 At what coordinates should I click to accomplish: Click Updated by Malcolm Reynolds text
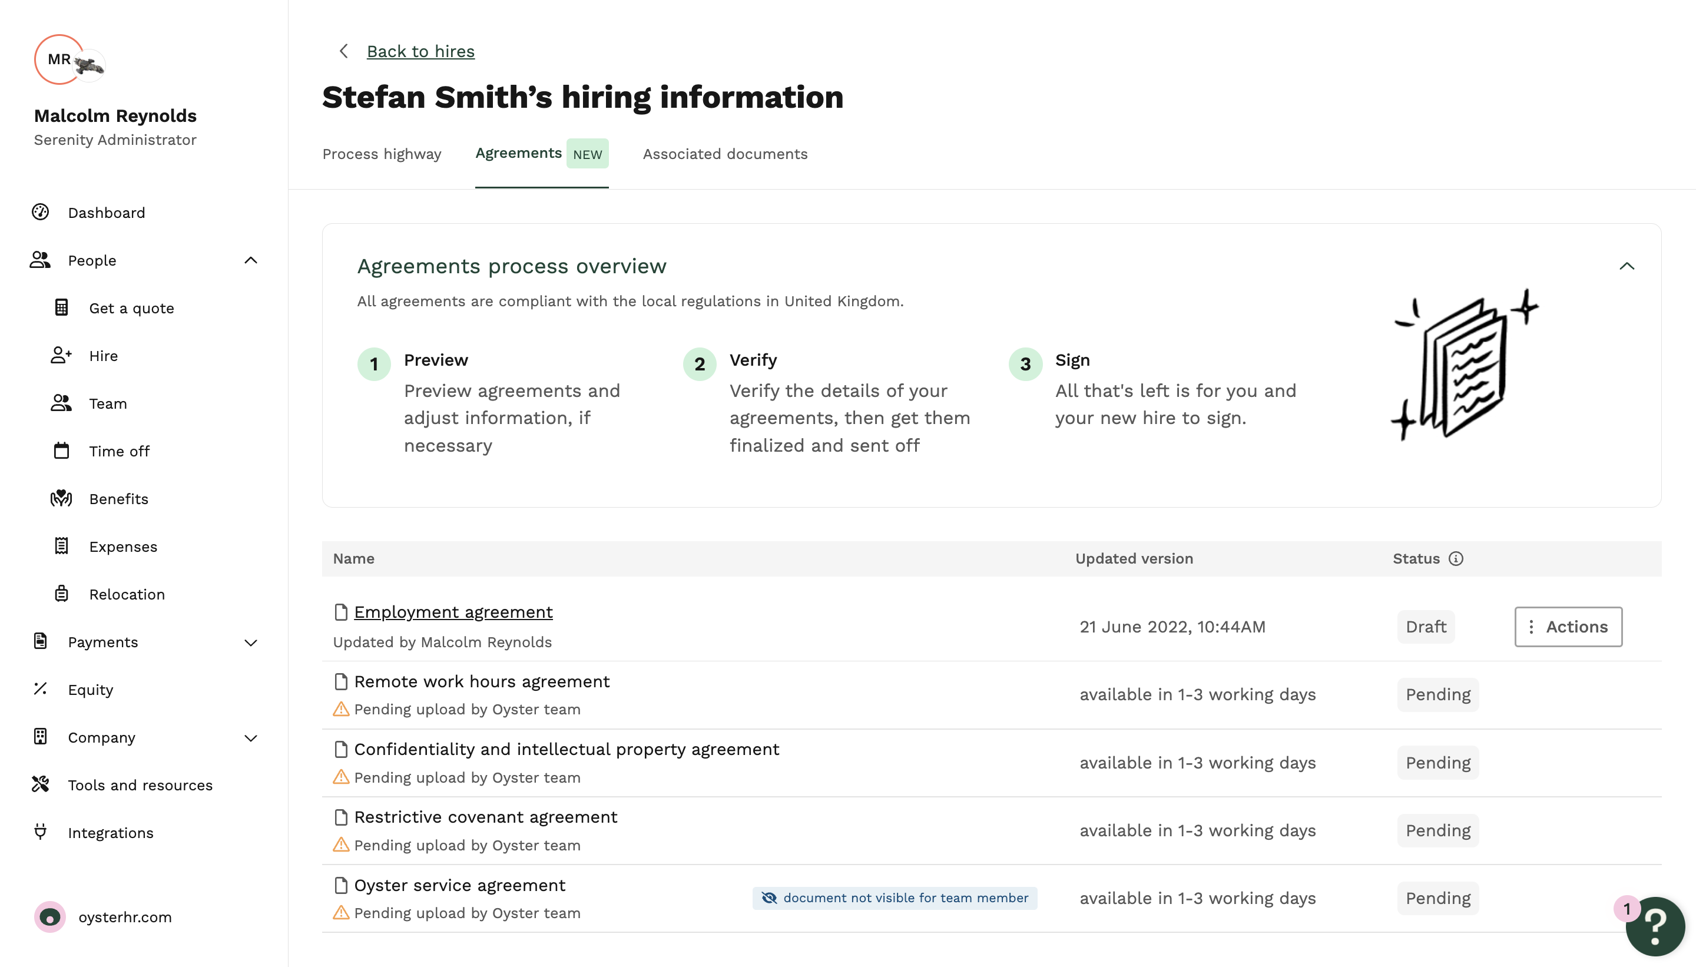pyautogui.click(x=442, y=643)
